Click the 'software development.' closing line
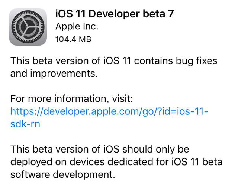This screenshot has width=238, height=187. [x=63, y=175]
